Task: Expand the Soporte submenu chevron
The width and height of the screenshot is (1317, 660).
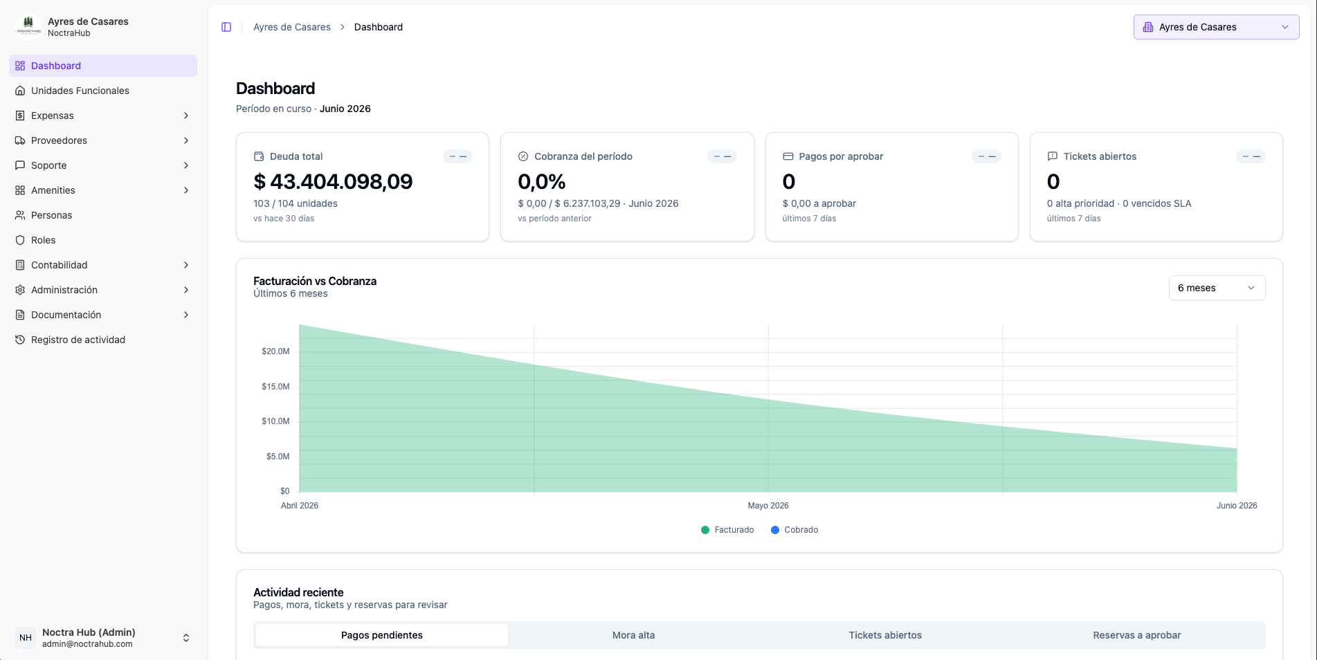Action: (186, 165)
